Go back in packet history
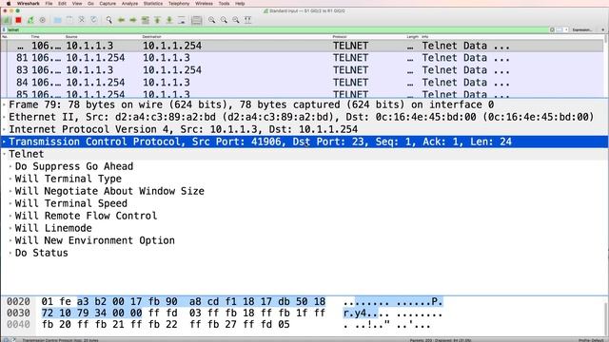 coord(121,20)
